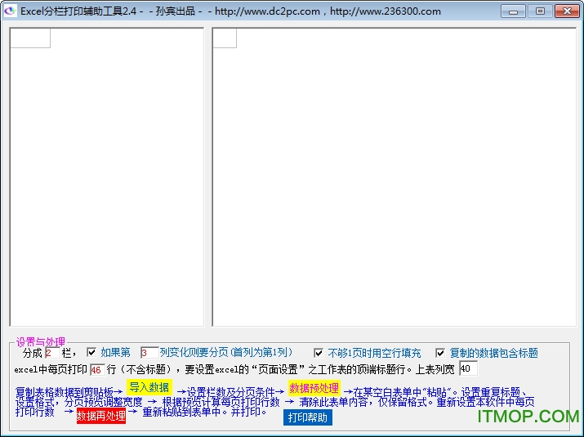Click the 数据预处理 (Preprocess Data) button

pyautogui.click(x=314, y=388)
